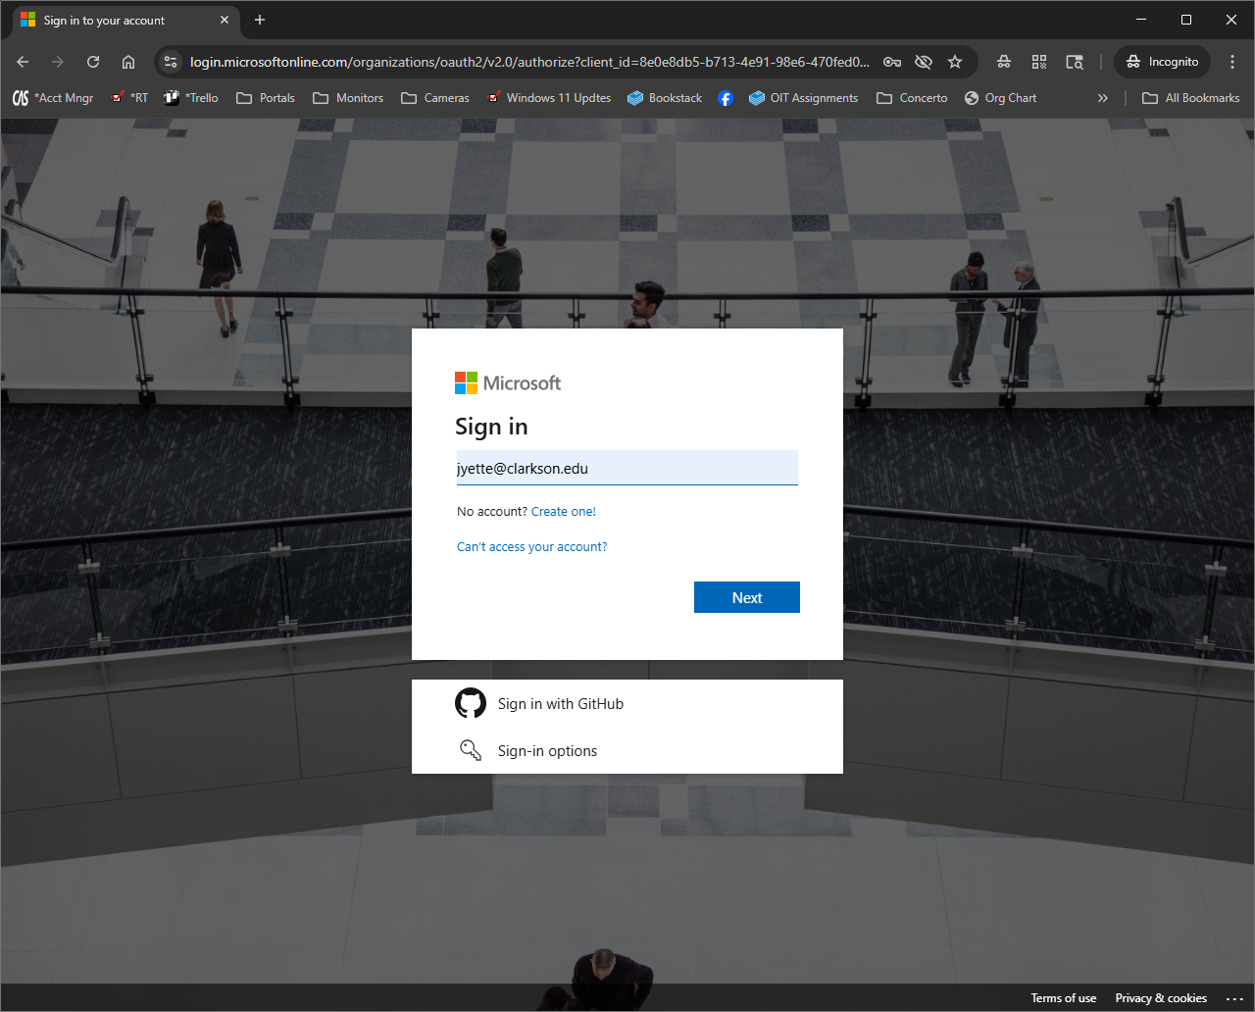Open the crossed-out eye tracking protection icon

click(924, 62)
